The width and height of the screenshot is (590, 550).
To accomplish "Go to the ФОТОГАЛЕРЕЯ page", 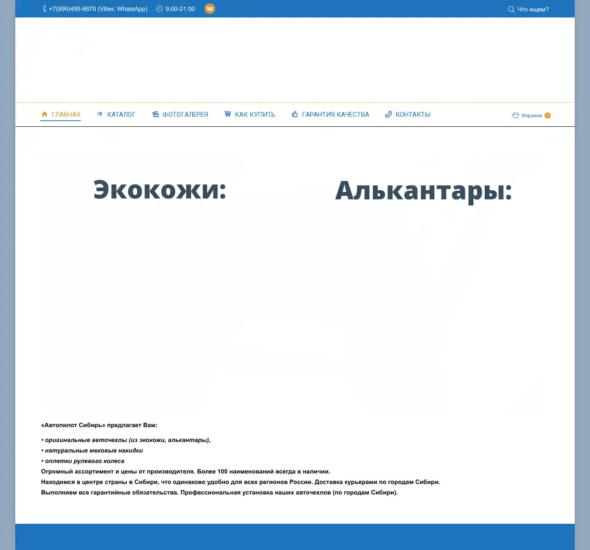I will (x=185, y=115).
